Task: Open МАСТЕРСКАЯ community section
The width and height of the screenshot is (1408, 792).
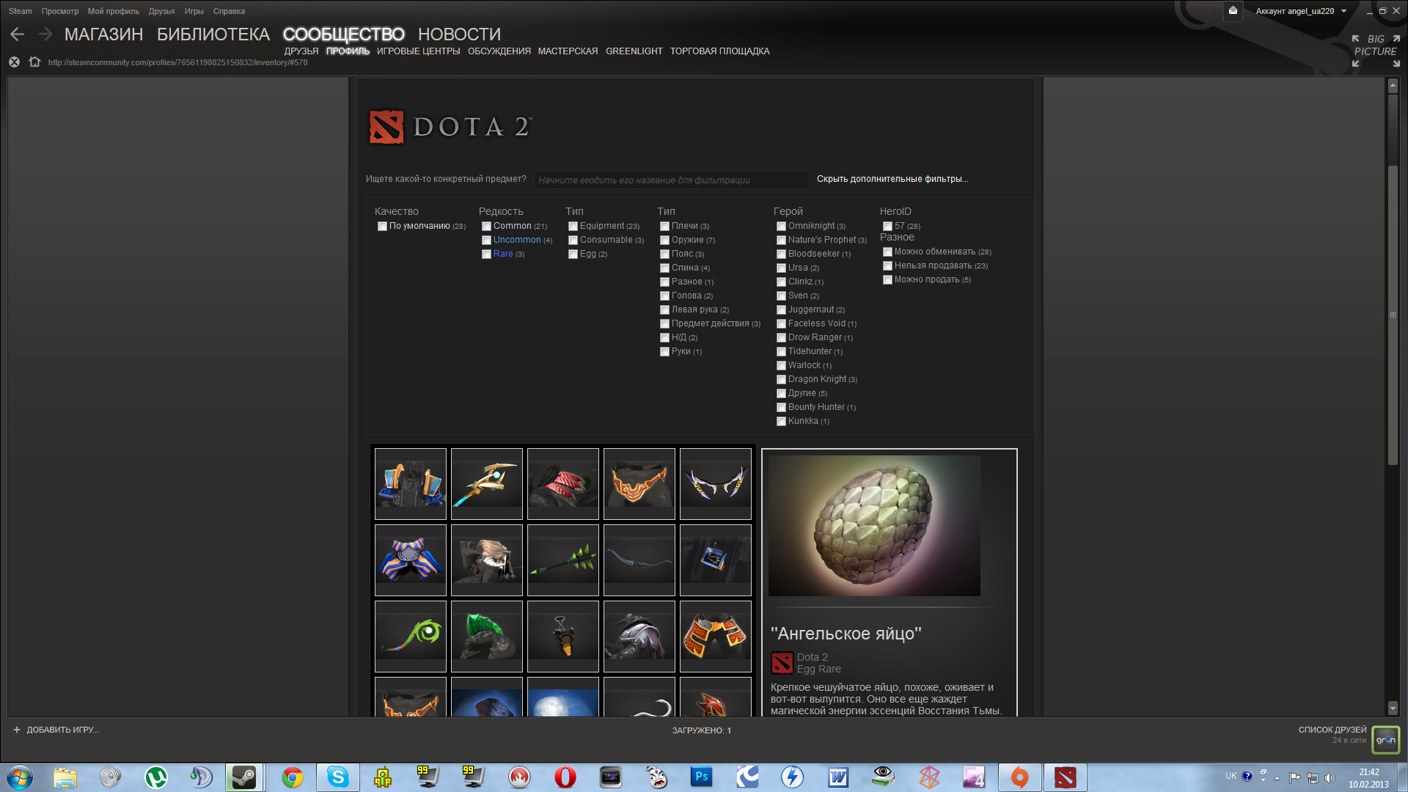Action: pos(568,51)
